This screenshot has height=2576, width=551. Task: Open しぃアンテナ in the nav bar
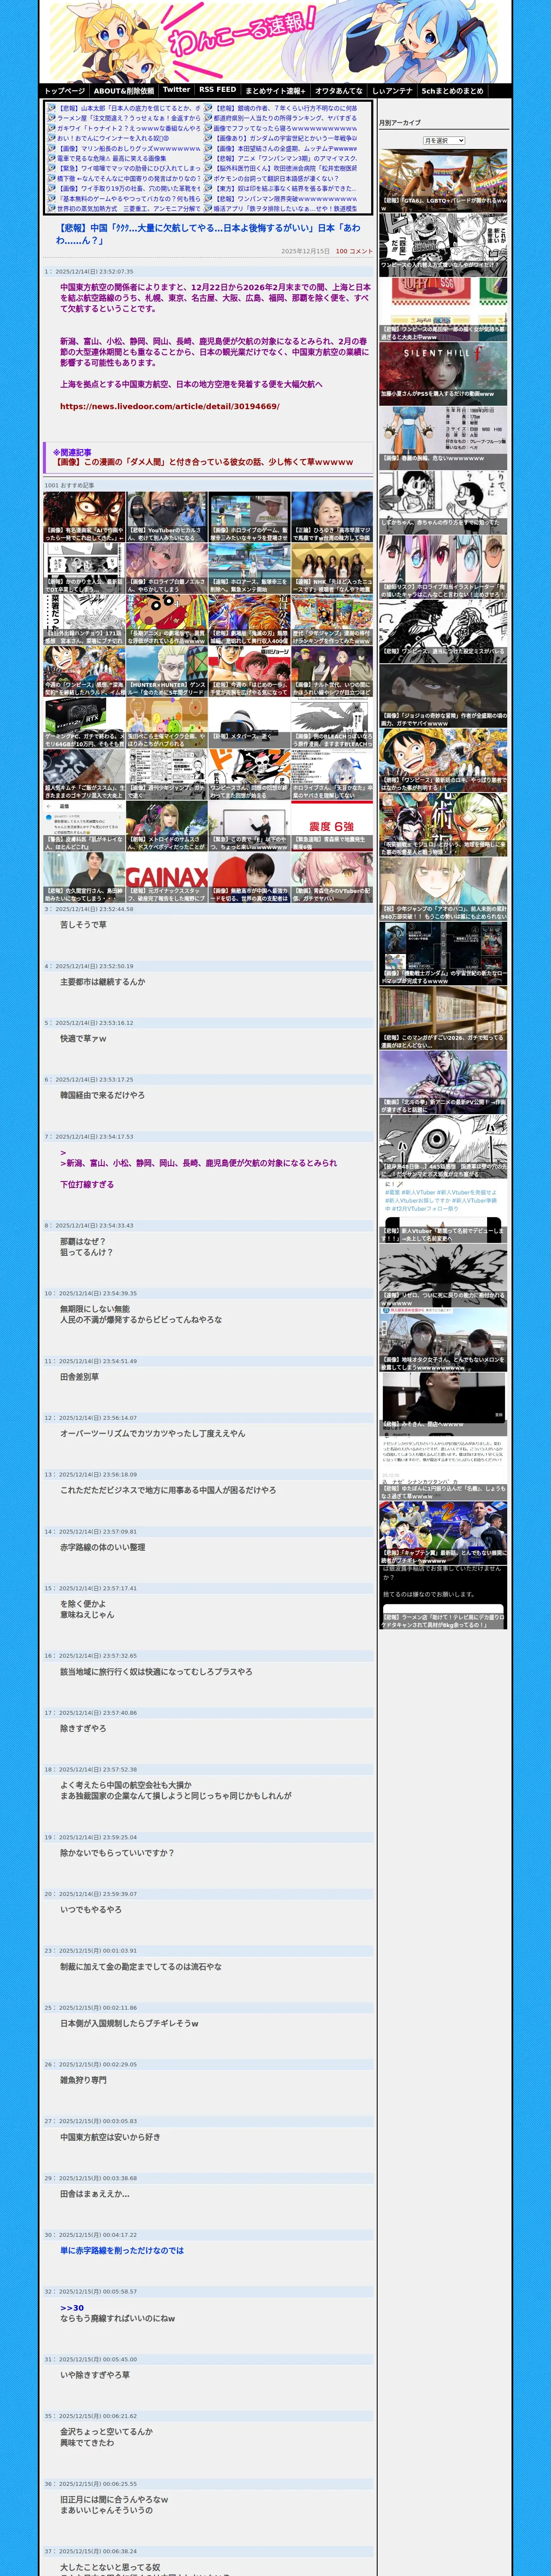[392, 90]
